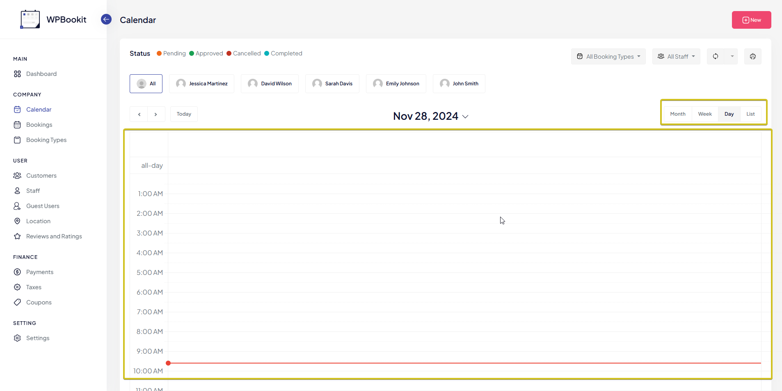The width and height of the screenshot is (782, 391).
Task: Click the print calendar icon
Action: [x=752, y=57]
